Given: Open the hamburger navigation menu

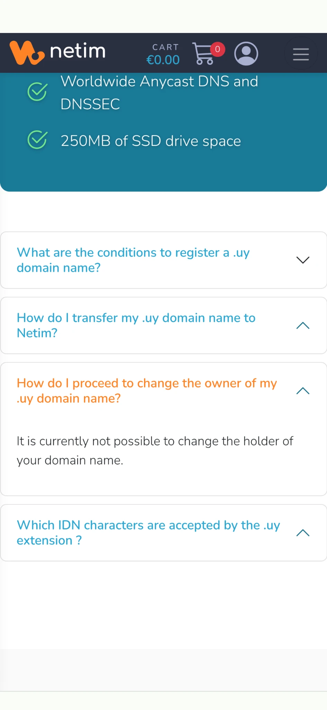Looking at the screenshot, I should coord(301,54).
